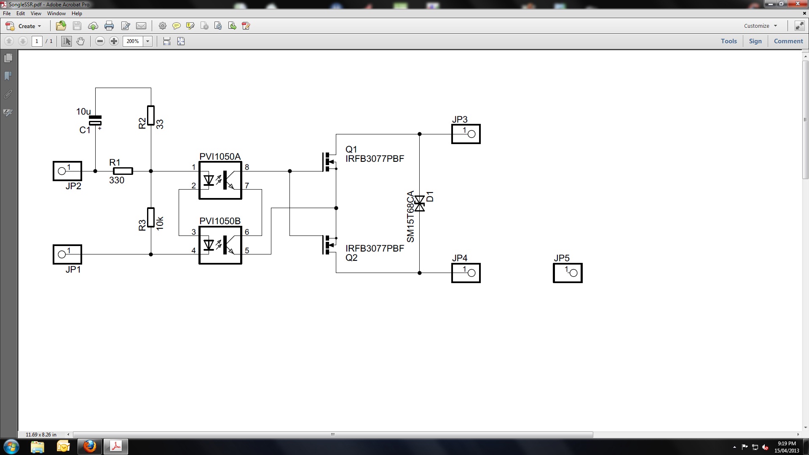Viewport: 809px width, 455px height.
Task: Zoom in with the plus button
Action: (x=114, y=41)
